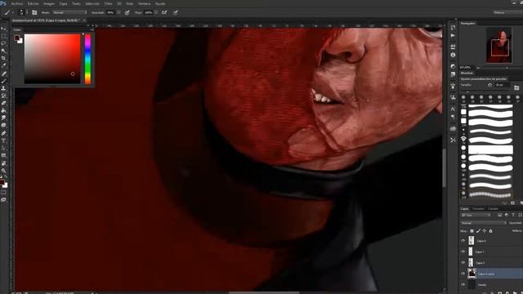Open the Character panel 'A' icon
523x294 pixels.
click(x=453, y=109)
